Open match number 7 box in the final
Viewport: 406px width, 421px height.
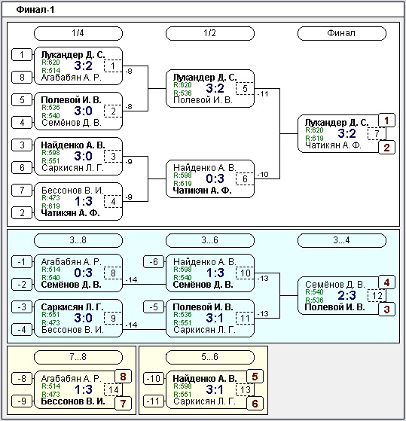(377, 133)
